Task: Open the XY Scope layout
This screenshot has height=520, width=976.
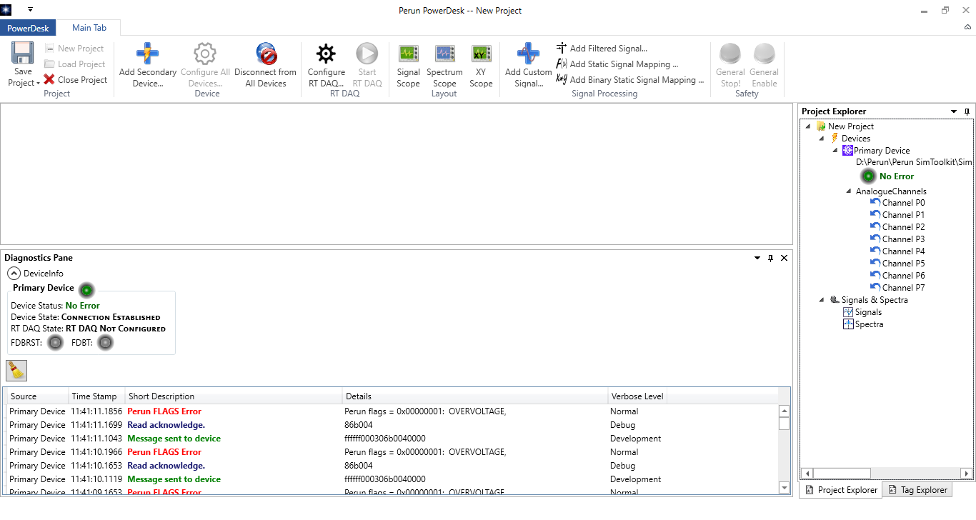Action: point(481,54)
